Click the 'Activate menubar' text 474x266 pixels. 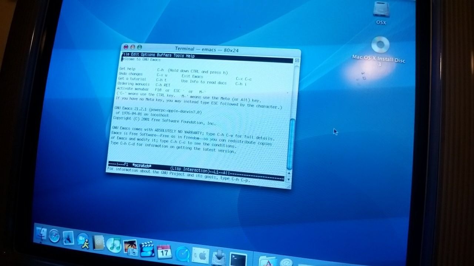[x=133, y=89]
